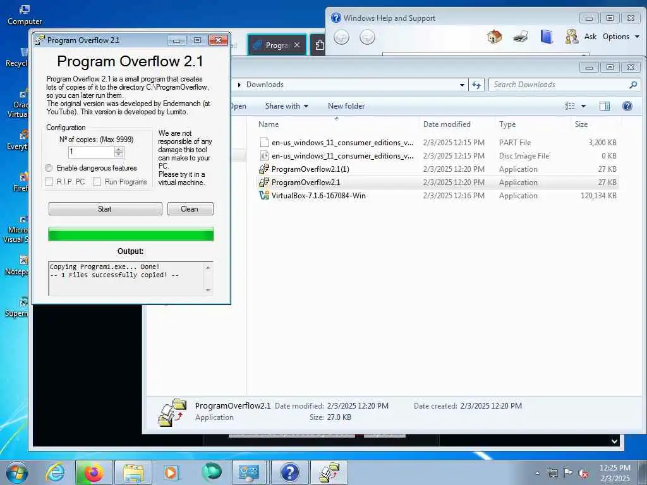The height and width of the screenshot is (485, 647).
Task: Open Internet Explorer from the taskbar
Action: (x=55, y=472)
